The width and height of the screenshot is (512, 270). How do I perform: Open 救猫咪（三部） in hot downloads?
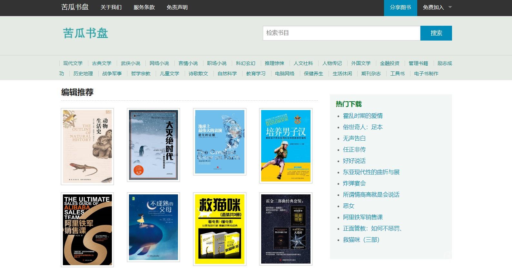point(361,240)
